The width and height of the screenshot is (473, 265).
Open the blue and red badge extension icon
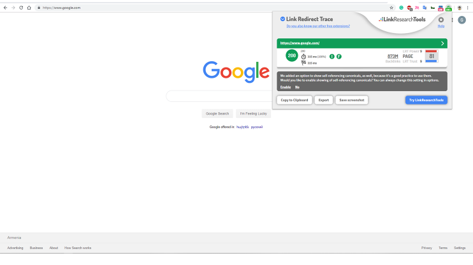(x=440, y=8)
